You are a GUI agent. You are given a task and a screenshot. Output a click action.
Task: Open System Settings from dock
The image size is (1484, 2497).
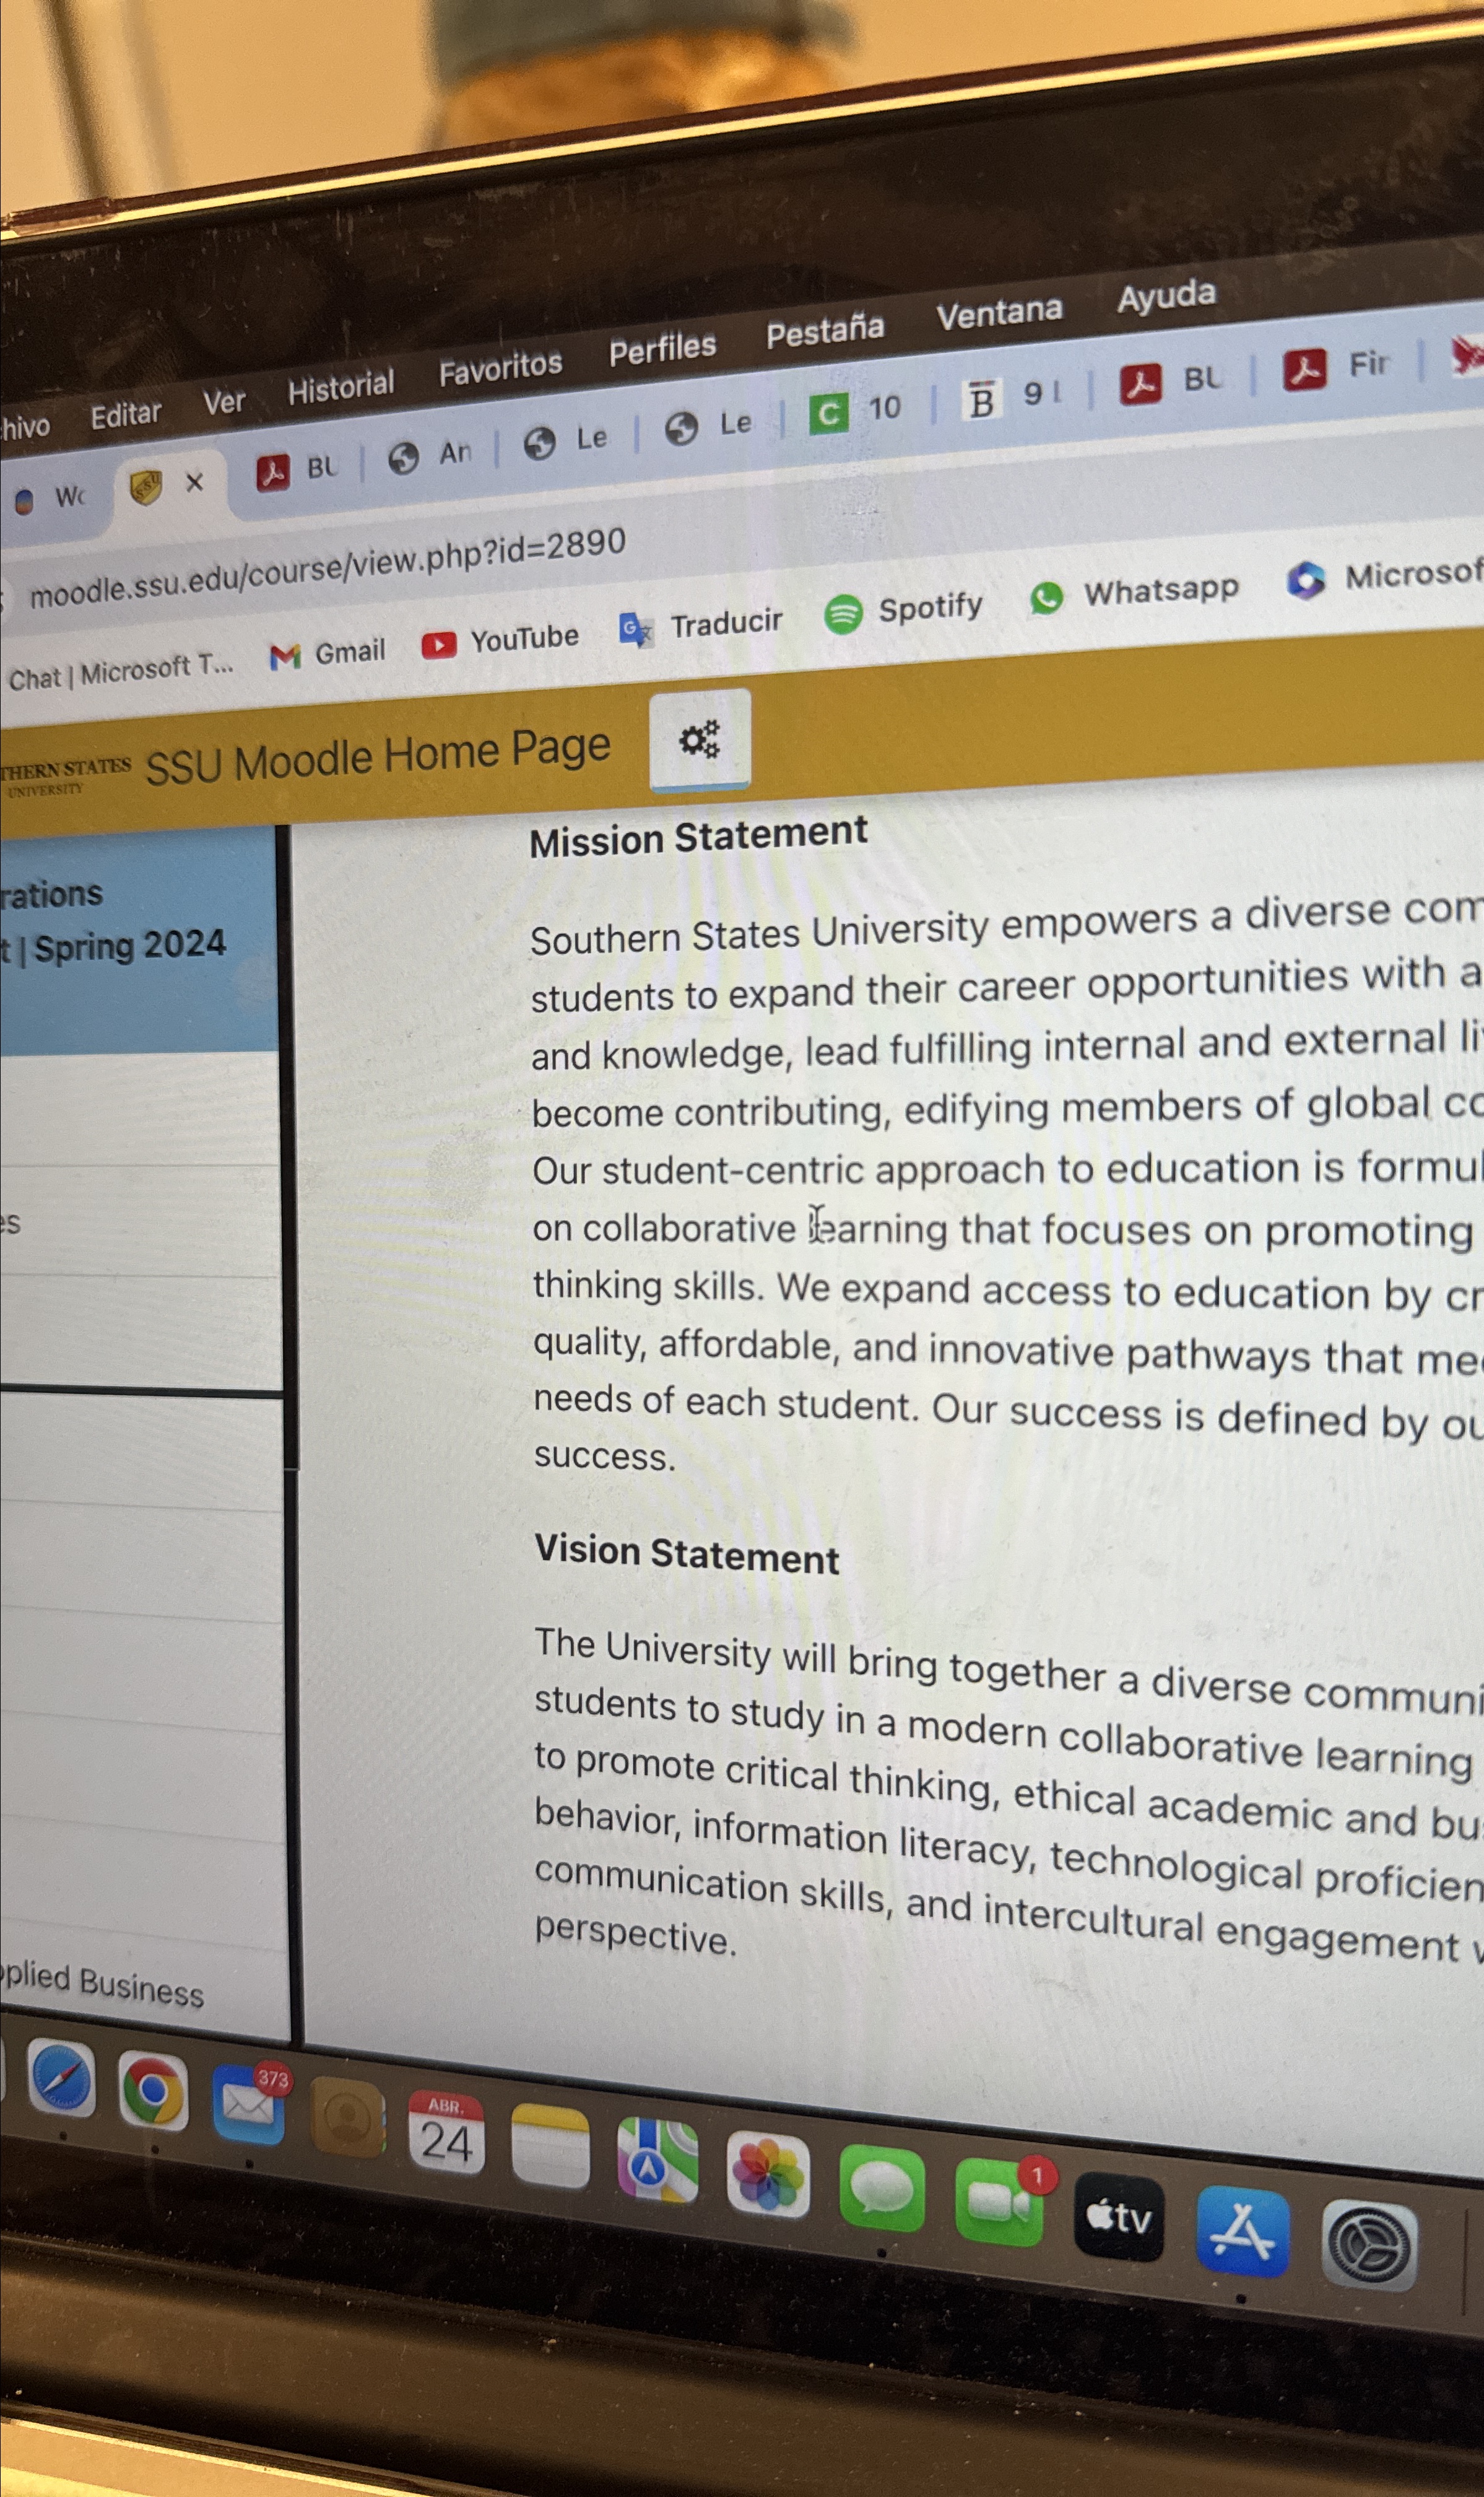[1369, 2246]
